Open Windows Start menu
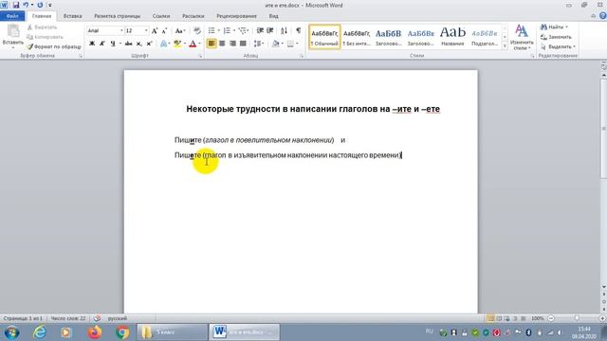The image size is (607, 341). click(x=11, y=332)
